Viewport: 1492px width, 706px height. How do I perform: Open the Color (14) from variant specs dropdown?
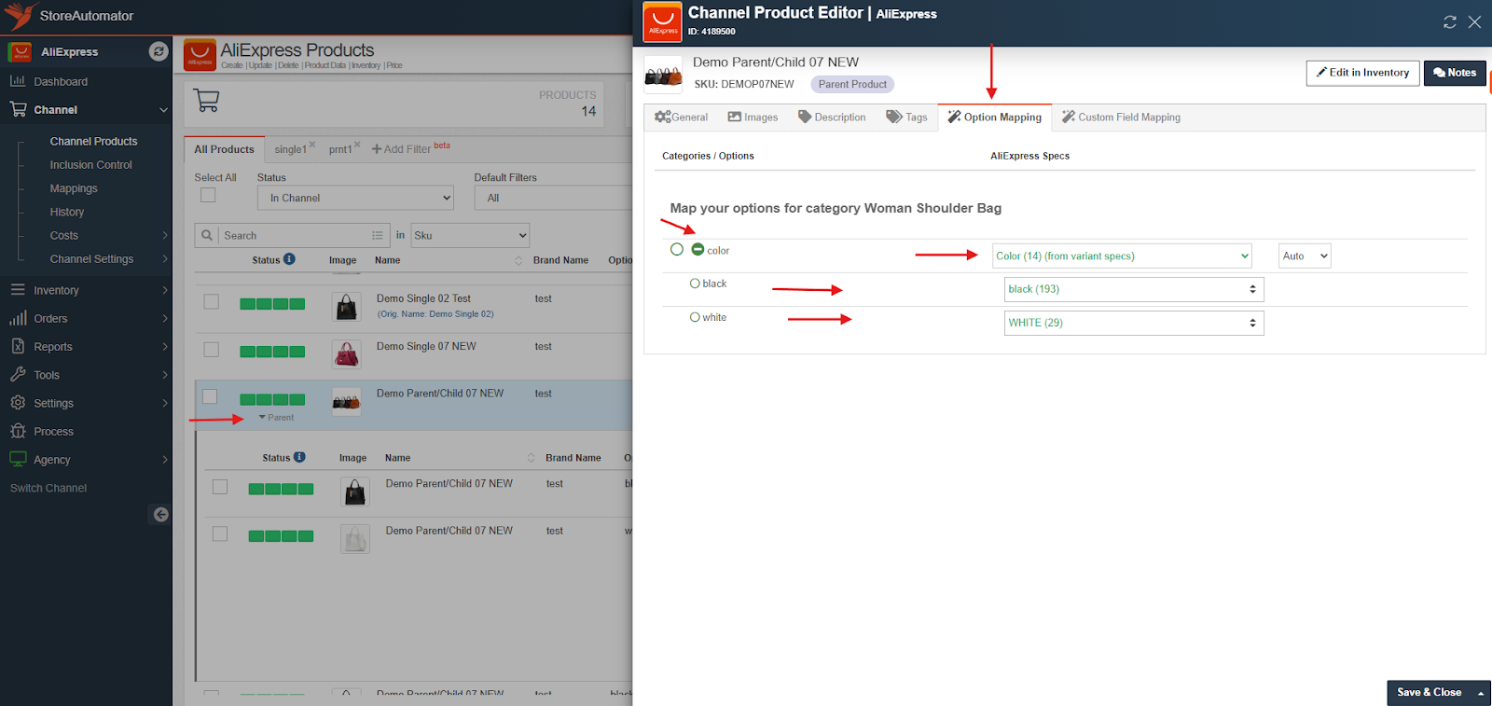tap(1122, 256)
